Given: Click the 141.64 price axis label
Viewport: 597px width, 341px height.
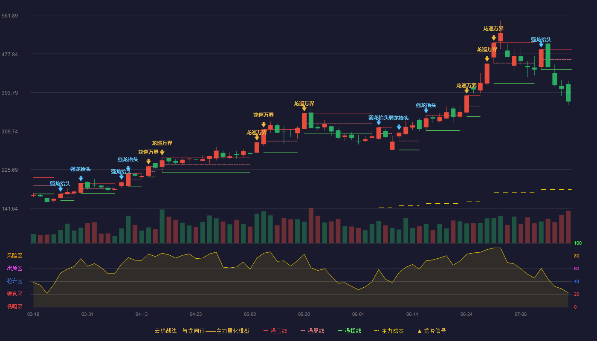Looking at the screenshot, I should click(10, 209).
